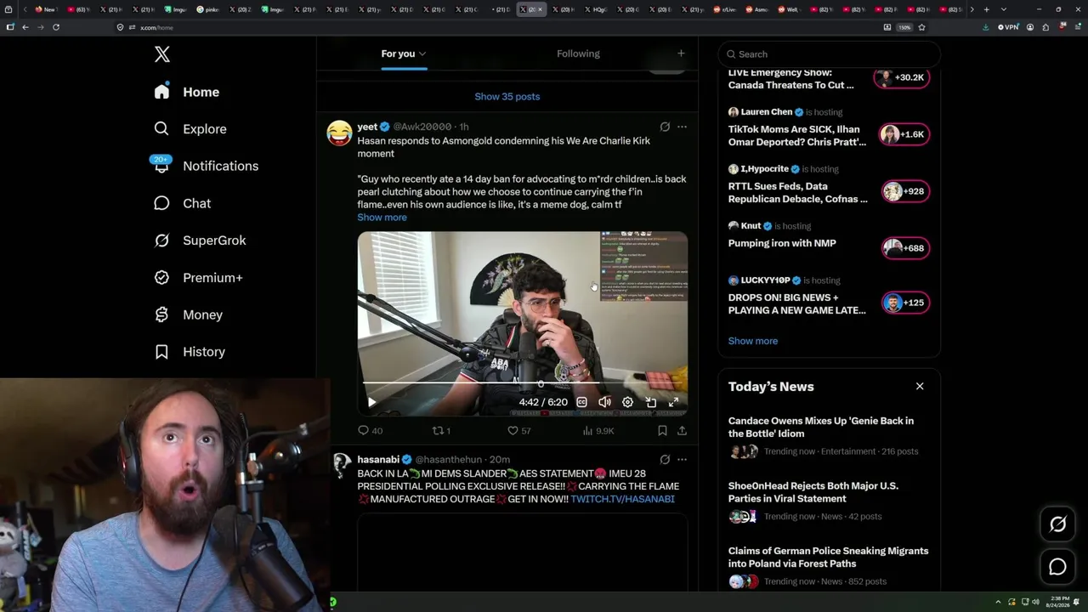Click the Search input field
This screenshot has width=1088, height=612.
pos(830,54)
